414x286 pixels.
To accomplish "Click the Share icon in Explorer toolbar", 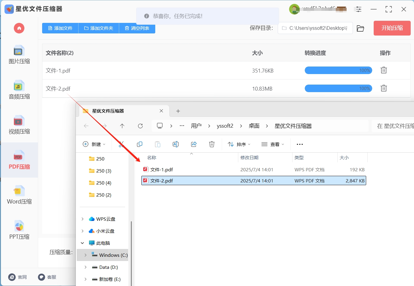I will pos(194,144).
